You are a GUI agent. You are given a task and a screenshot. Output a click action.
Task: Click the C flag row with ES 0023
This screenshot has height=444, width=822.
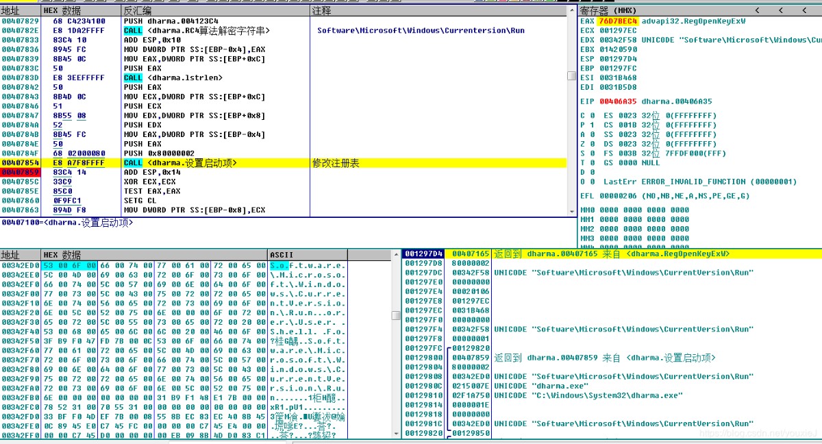pyautogui.click(x=648, y=116)
